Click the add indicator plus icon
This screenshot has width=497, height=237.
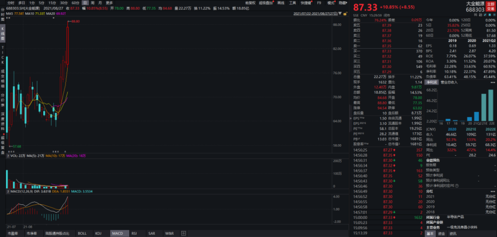(x=183, y=233)
